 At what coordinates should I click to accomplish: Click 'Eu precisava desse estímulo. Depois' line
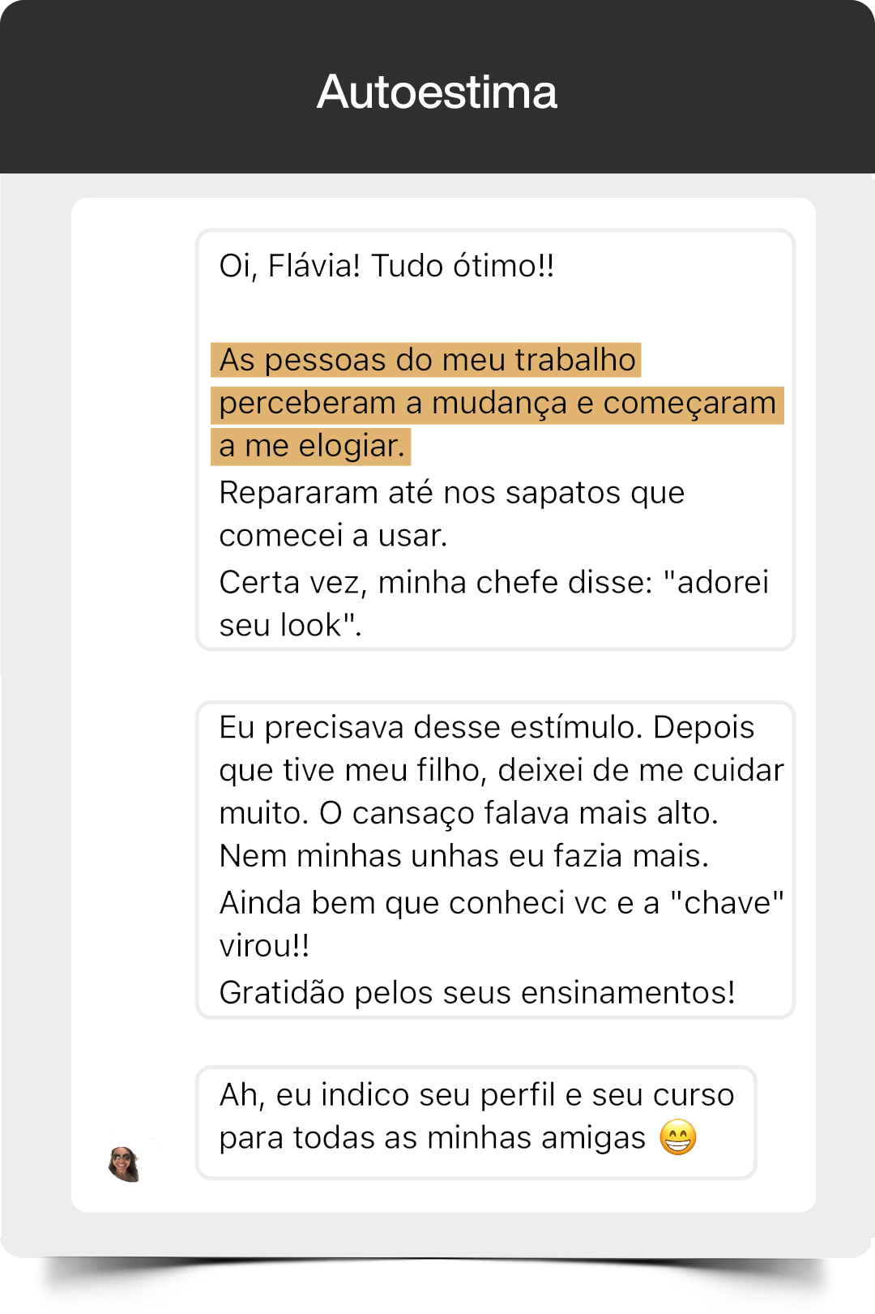coord(487,728)
